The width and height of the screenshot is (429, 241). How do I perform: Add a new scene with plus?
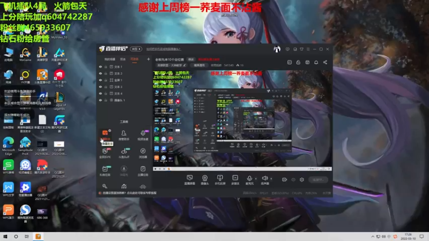click(149, 59)
